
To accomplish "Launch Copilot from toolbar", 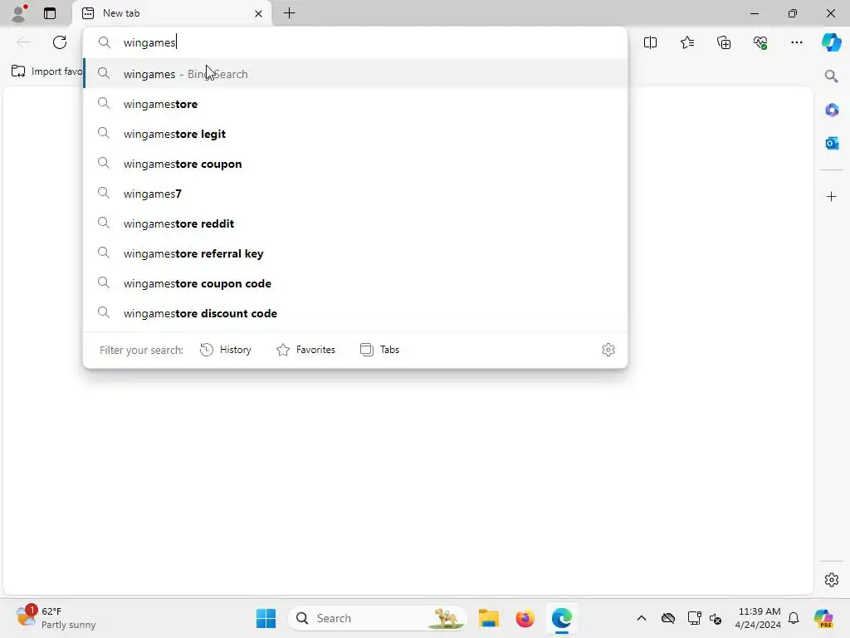I will click(831, 42).
